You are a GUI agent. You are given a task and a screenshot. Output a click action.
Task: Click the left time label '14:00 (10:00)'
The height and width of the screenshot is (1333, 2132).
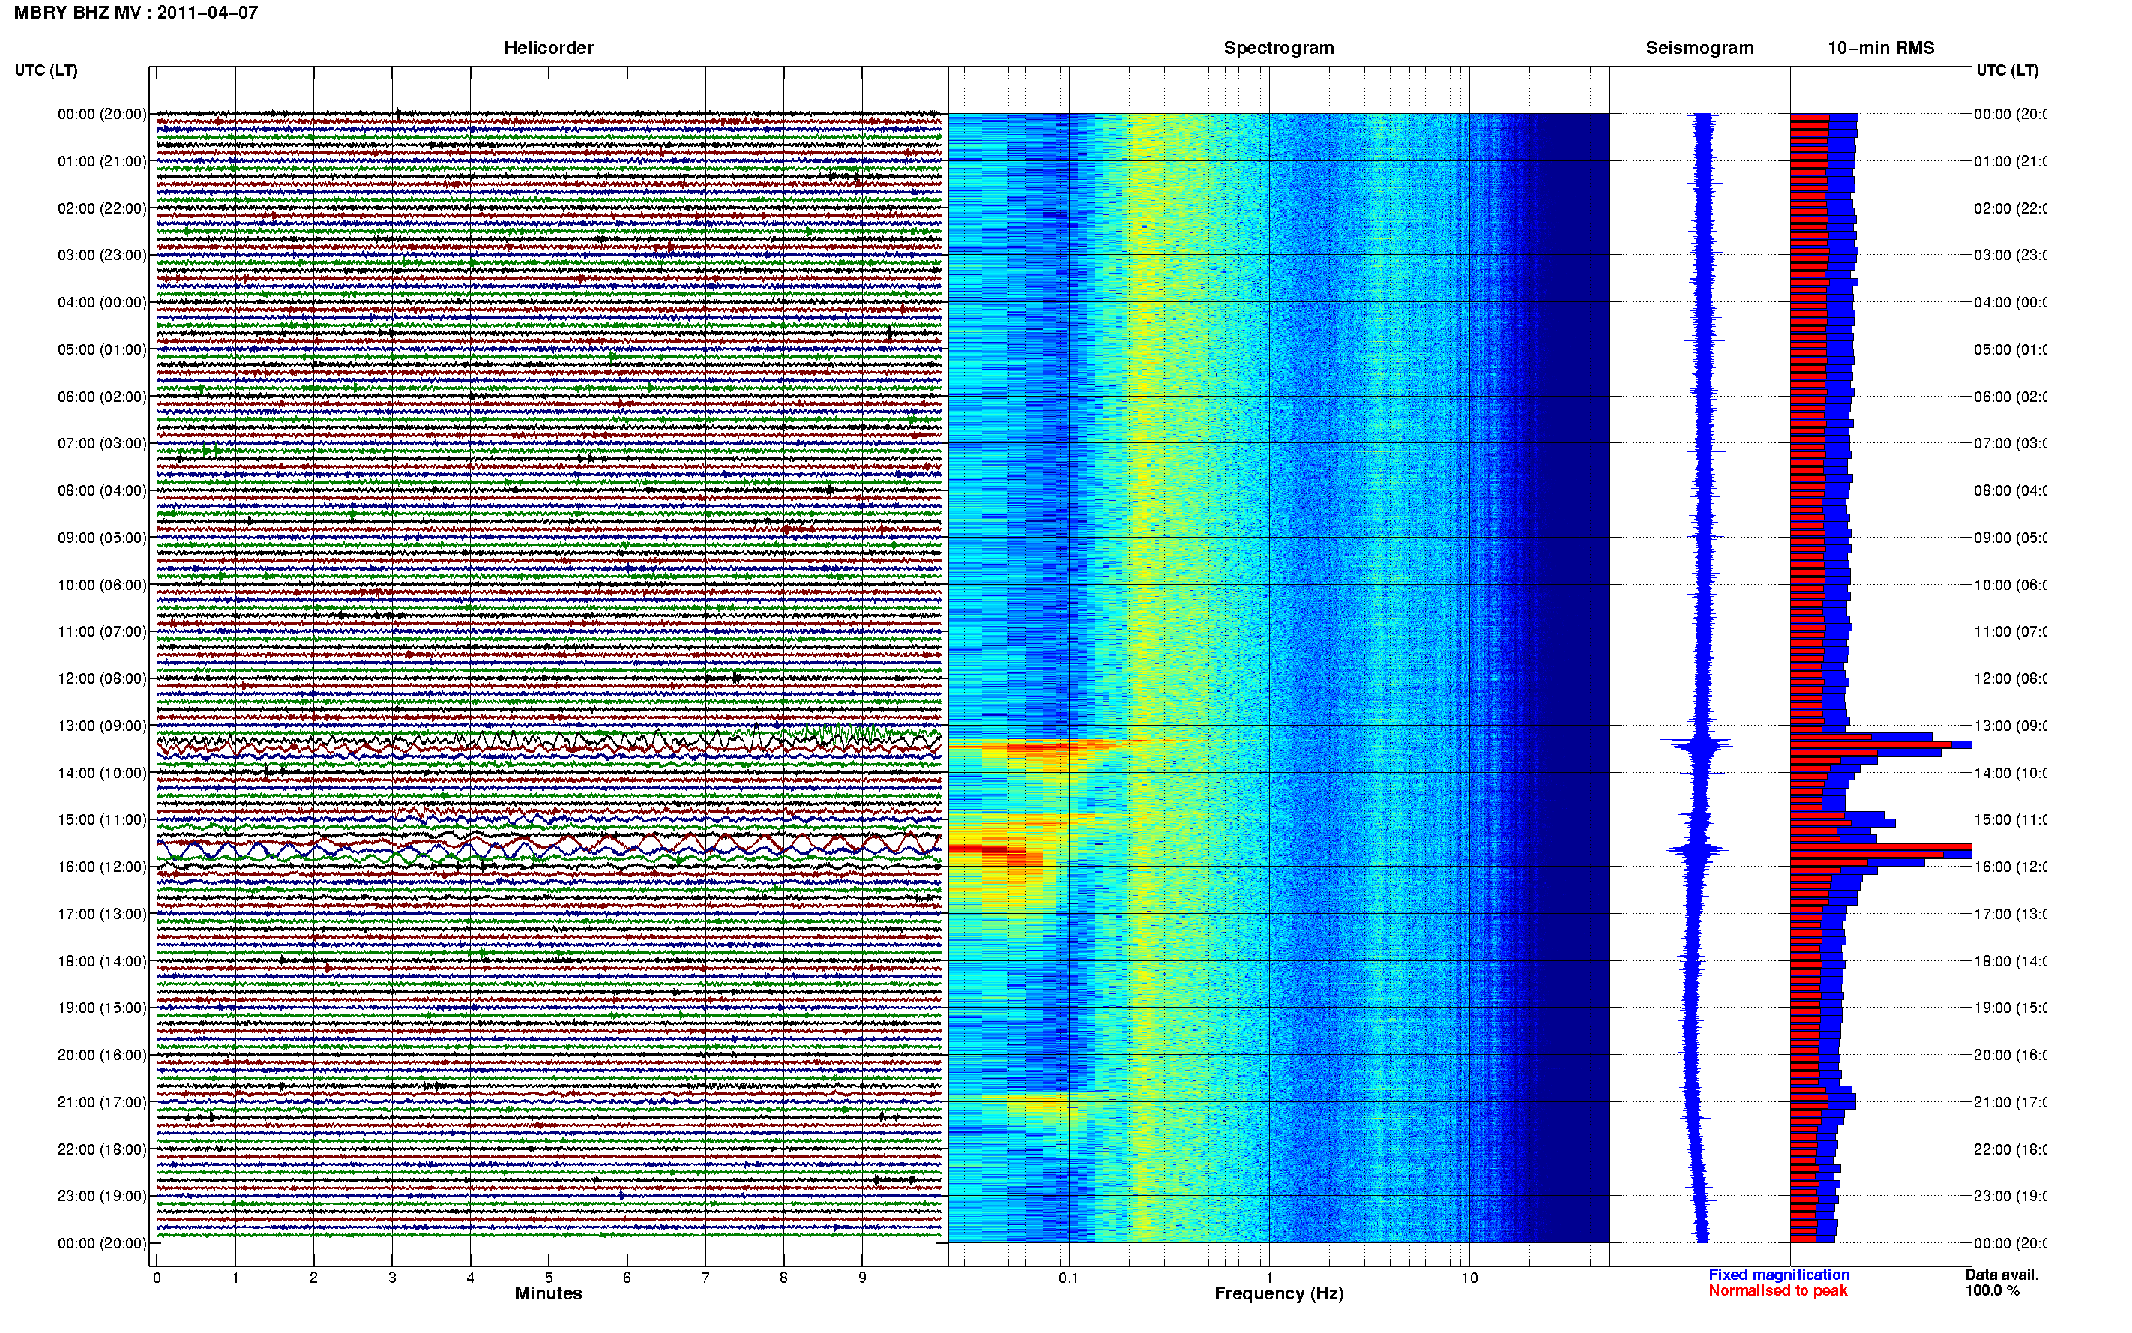102,773
